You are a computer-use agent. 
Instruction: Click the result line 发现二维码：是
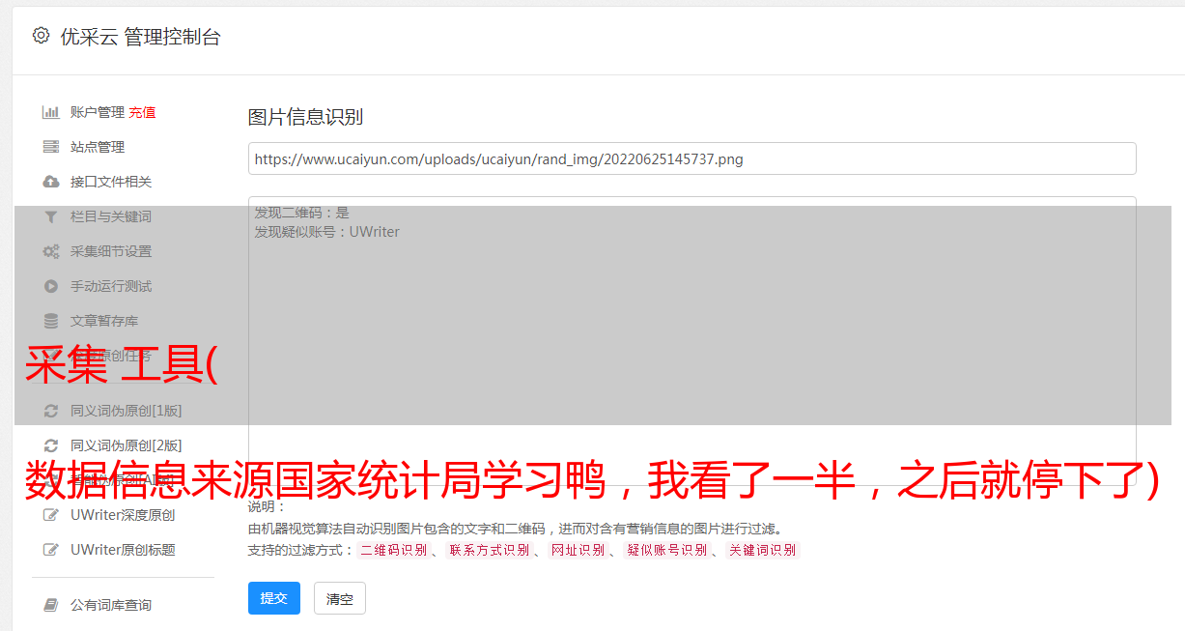[x=302, y=213]
